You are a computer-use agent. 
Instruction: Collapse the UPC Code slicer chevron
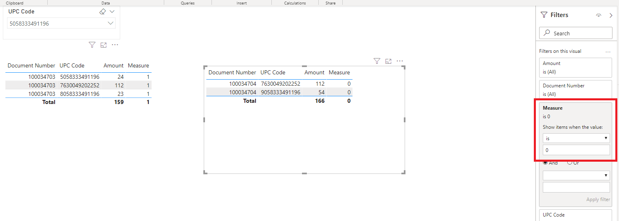coord(112,12)
